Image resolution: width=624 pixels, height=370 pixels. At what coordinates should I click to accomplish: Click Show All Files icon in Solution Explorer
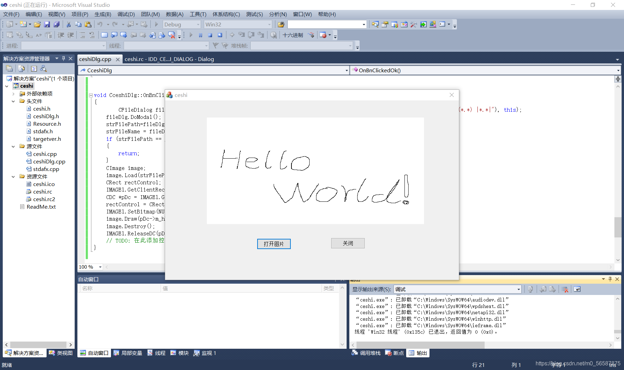pyautogui.click(x=21, y=69)
